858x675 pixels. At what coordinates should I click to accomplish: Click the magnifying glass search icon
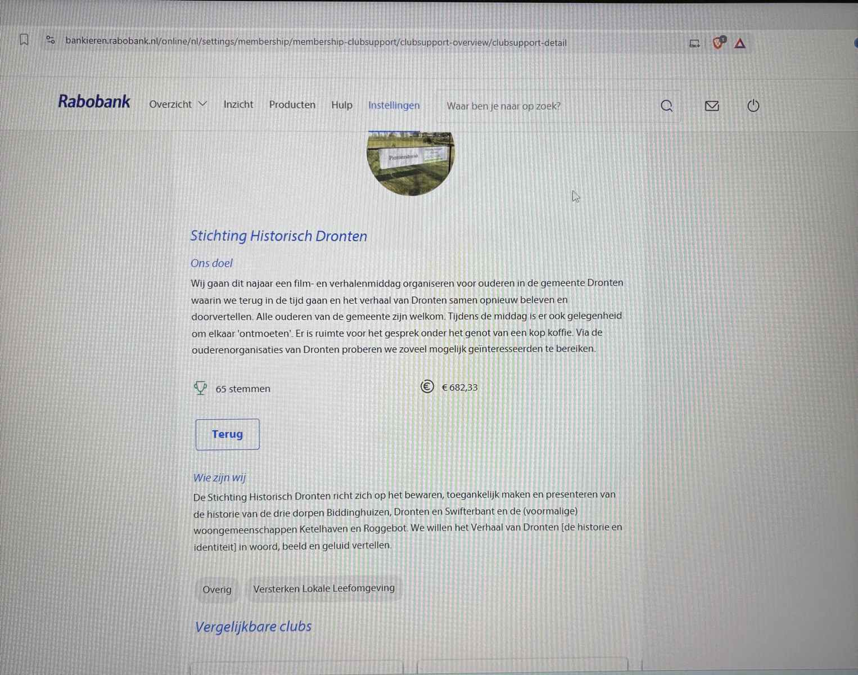pos(666,106)
